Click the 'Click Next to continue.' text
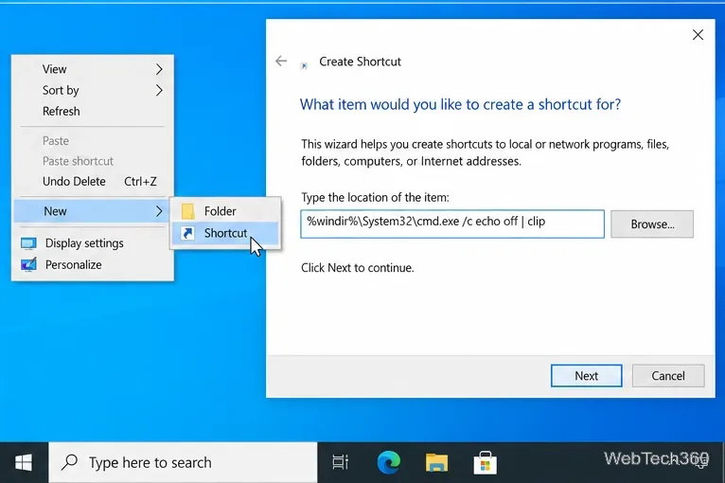Screen dimensions: 725x483 358,268
